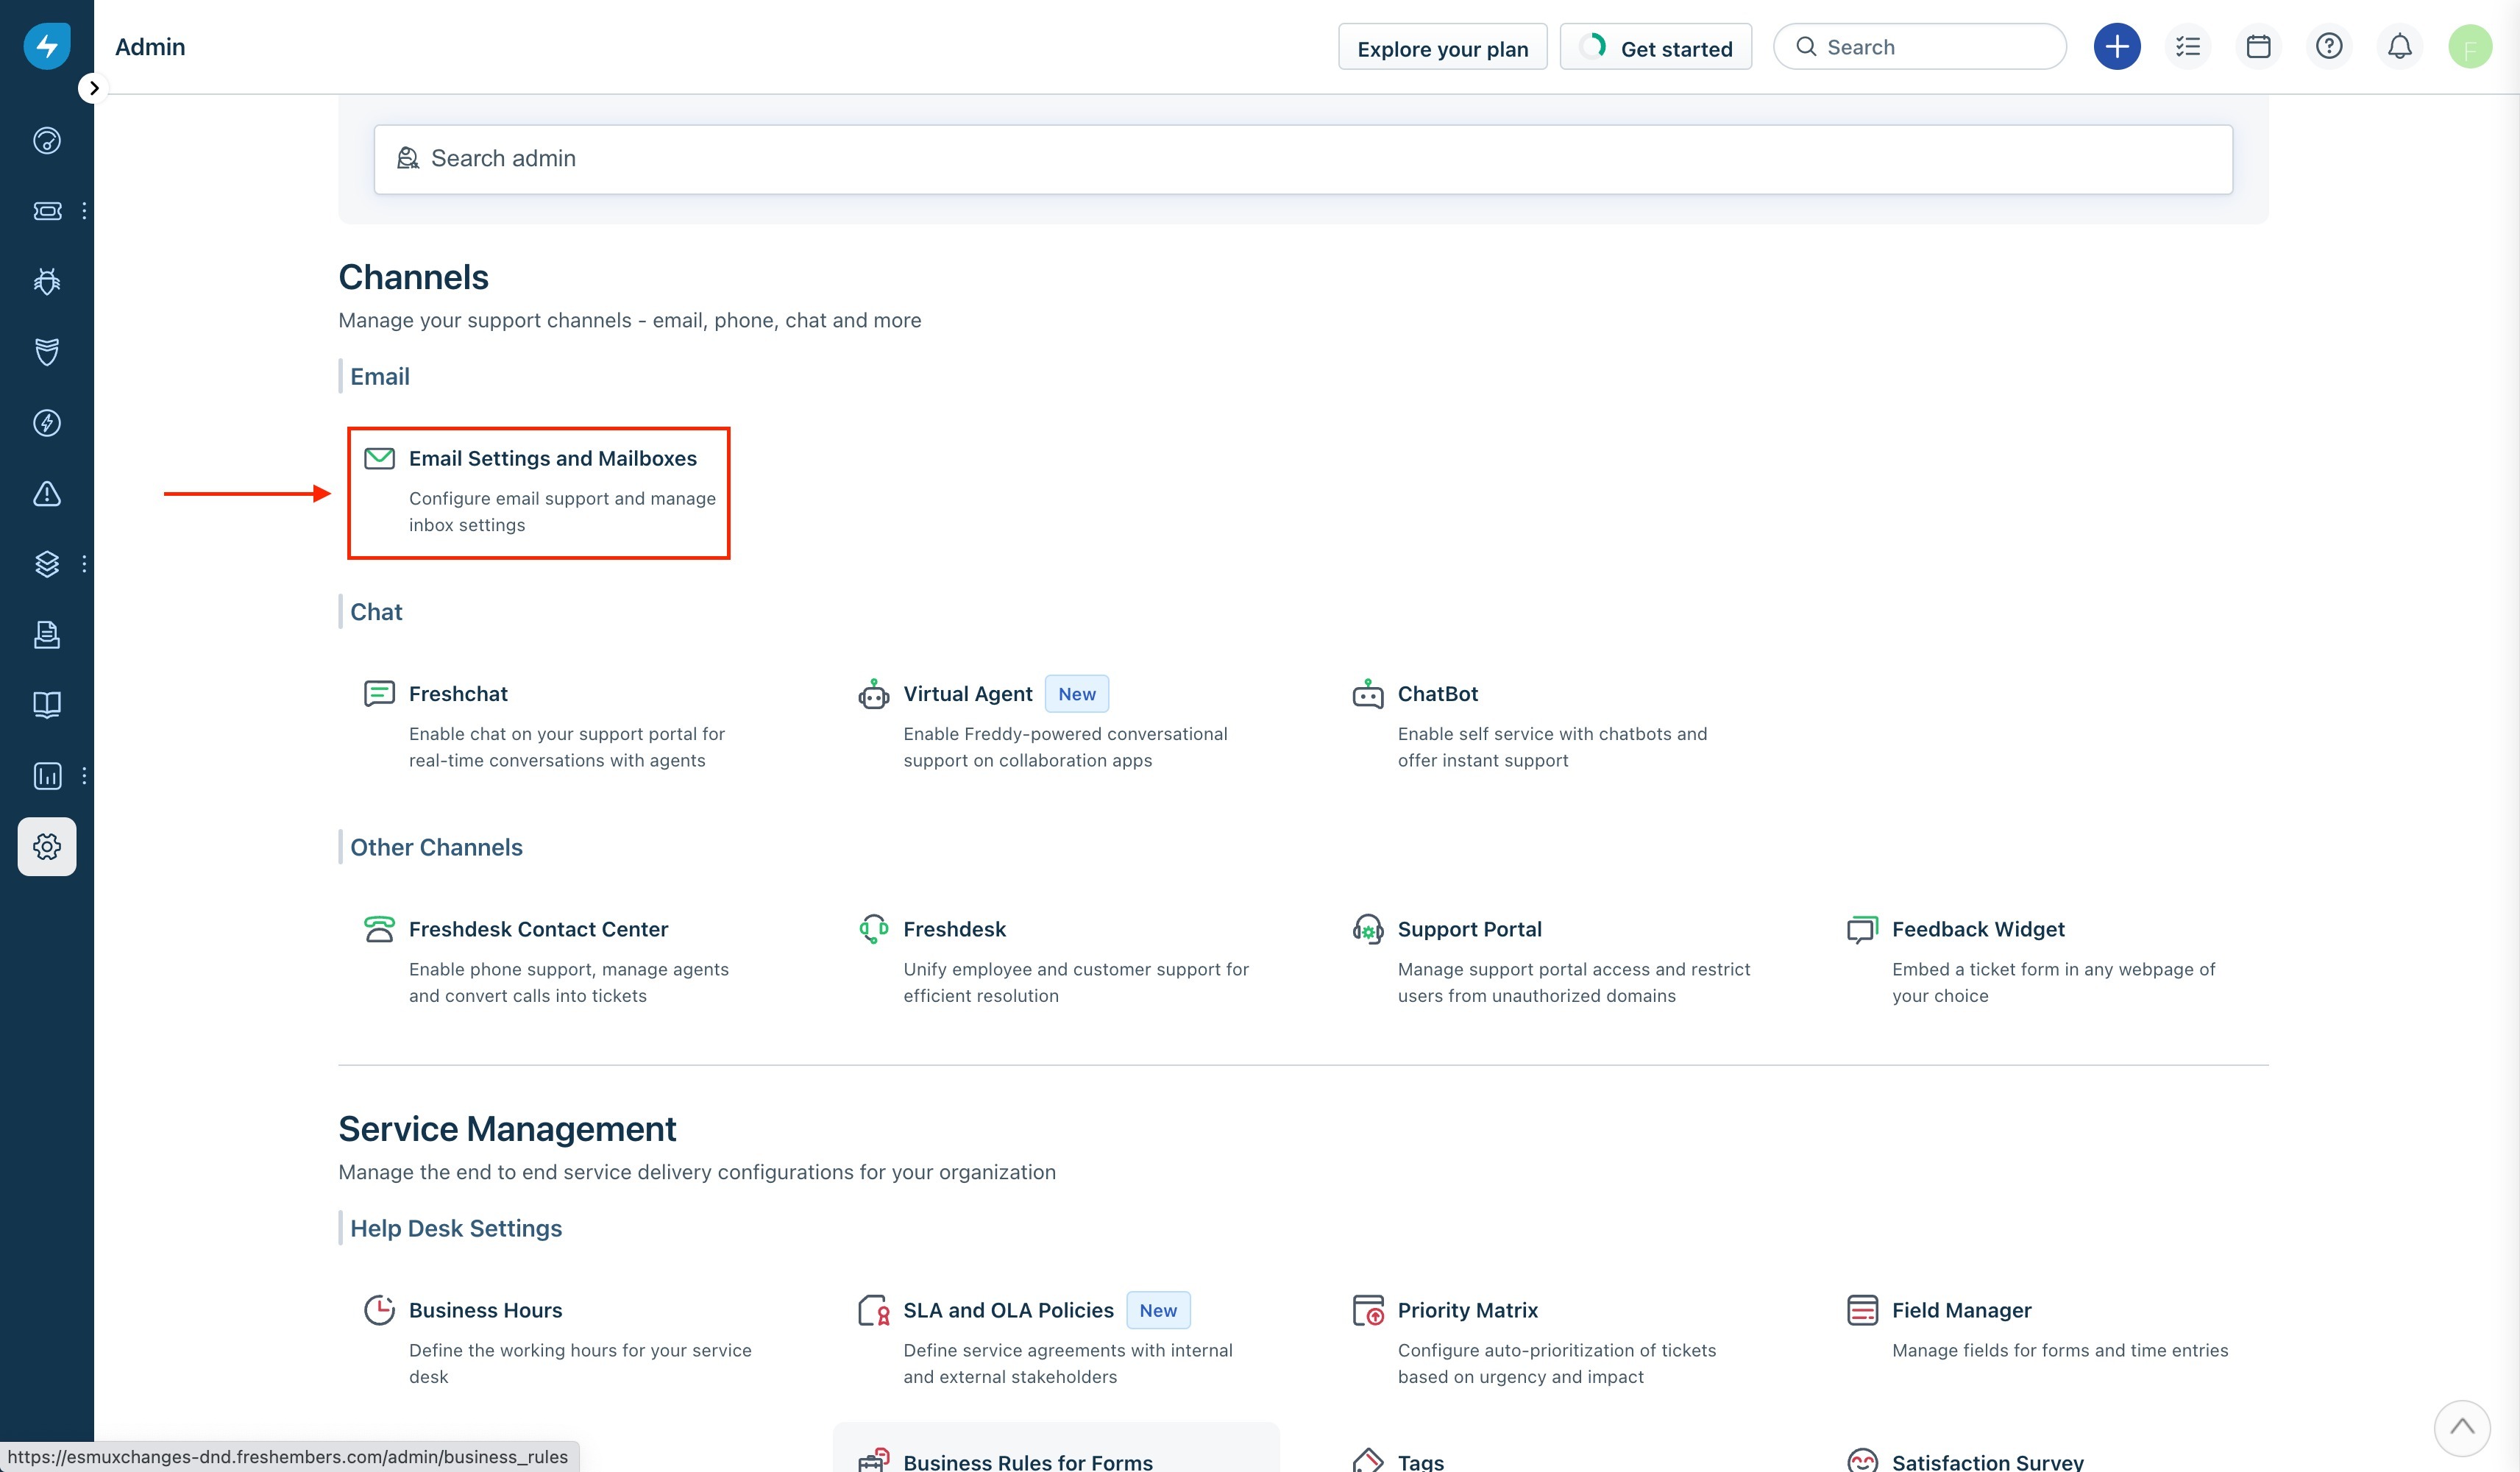The height and width of the screenshot is (1472, 2520).
Task: Open the Freshchat link
Action: [458, 694]
